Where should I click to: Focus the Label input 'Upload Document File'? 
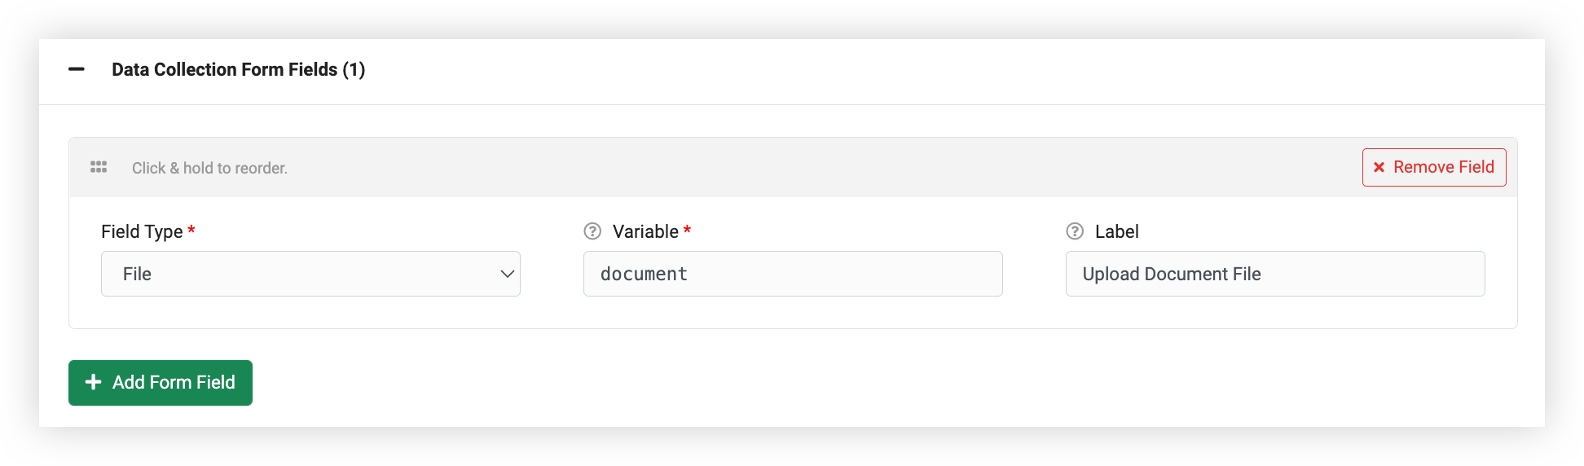coord(1275,274)
